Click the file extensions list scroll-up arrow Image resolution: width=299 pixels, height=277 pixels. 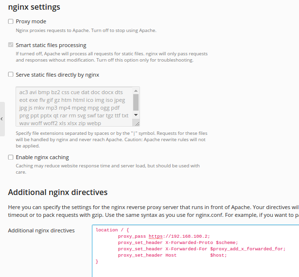(x=136, y=91)
